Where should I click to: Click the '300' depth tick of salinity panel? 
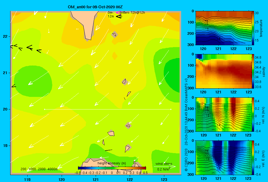tap(191, 88)
